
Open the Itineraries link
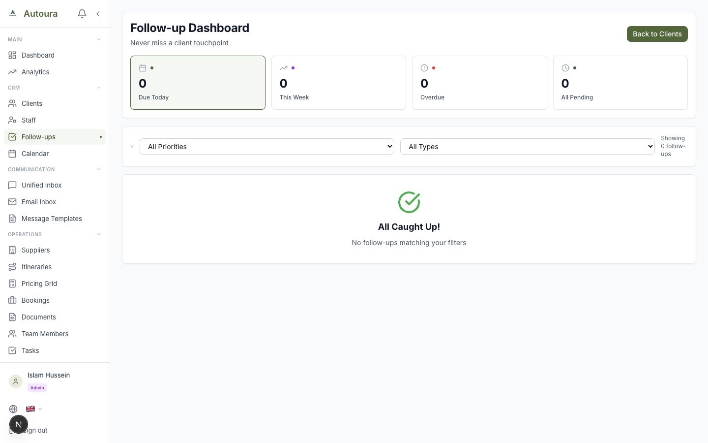coord(55,267)
